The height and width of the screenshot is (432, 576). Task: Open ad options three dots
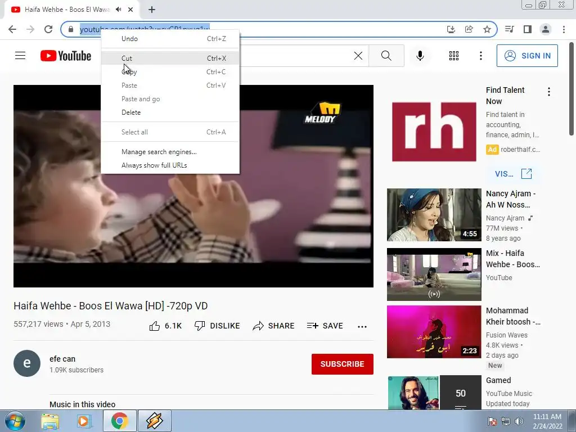click(549, 92)
